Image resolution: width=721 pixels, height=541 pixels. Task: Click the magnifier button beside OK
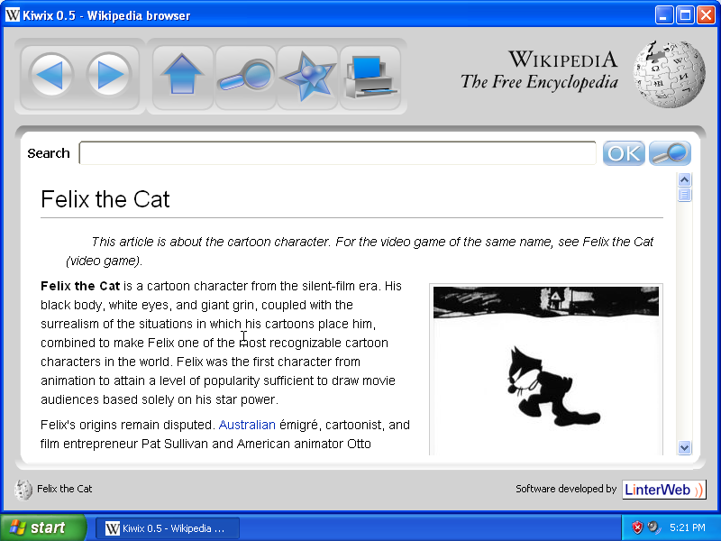(670, 153)
